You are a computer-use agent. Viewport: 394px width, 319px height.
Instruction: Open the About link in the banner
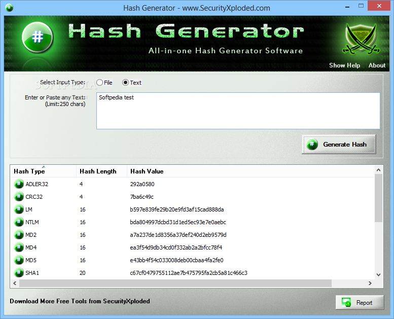pos(377,65)
